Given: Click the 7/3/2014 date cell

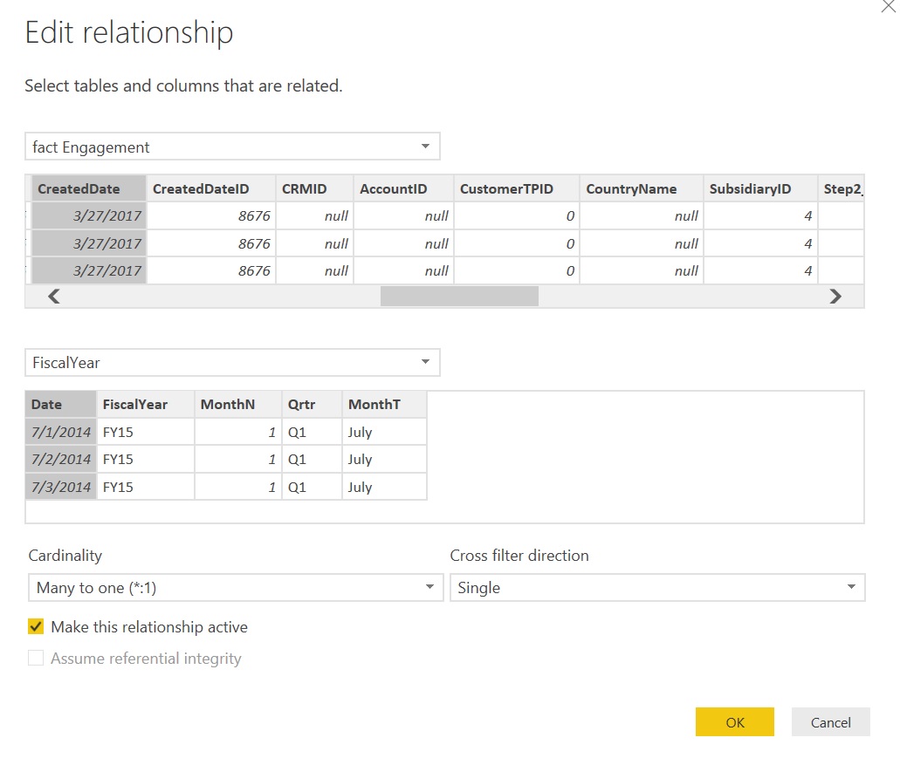Looking at the screenshot, I should coord(61,487).
